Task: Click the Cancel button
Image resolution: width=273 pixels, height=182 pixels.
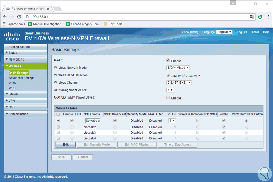Action: (x=83, y=157)
